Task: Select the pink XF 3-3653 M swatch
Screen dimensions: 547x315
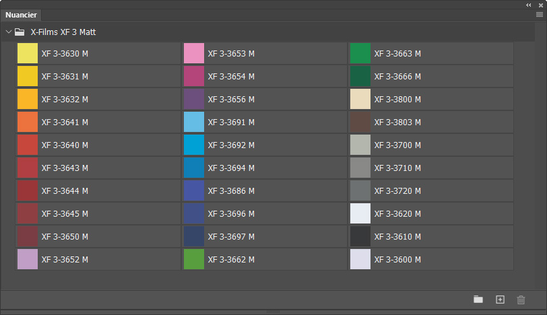Action: tap(194, 53)
